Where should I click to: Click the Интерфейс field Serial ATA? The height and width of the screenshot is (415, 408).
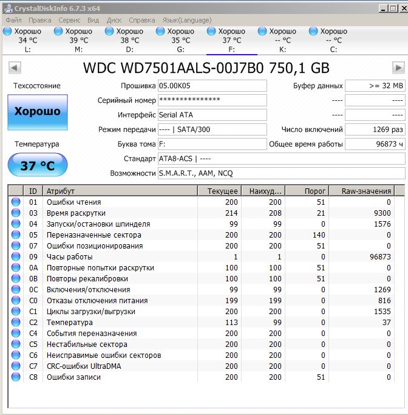coord(212,115)
